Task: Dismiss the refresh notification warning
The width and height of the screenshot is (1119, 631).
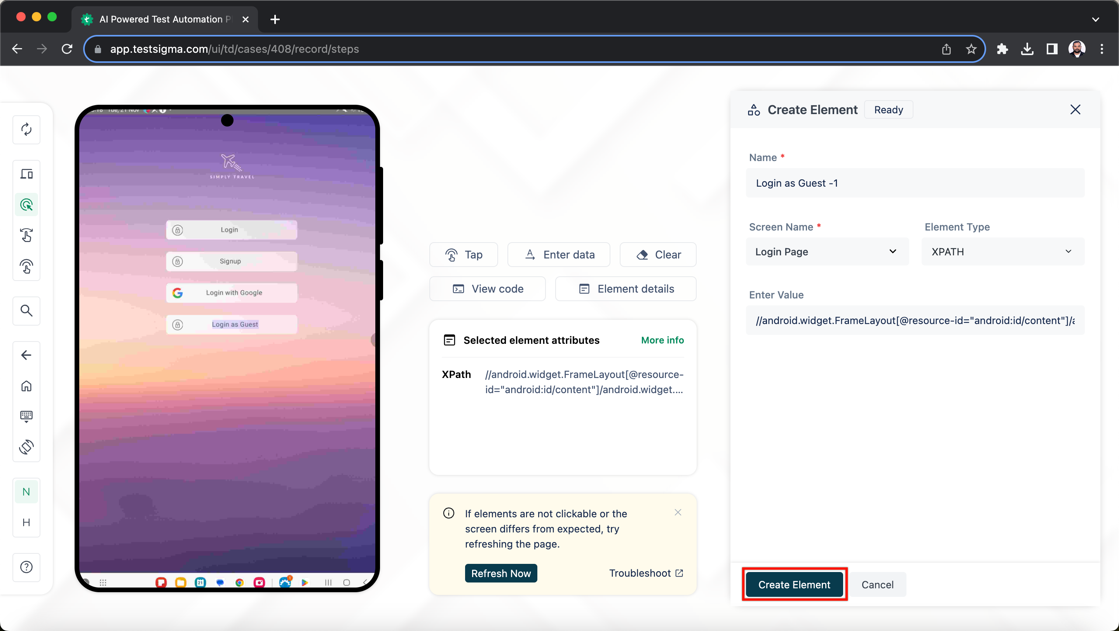Action: 677,512
